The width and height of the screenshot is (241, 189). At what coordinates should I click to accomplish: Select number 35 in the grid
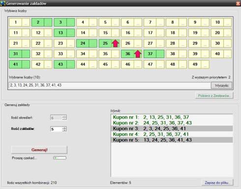[x=105, y=54]
